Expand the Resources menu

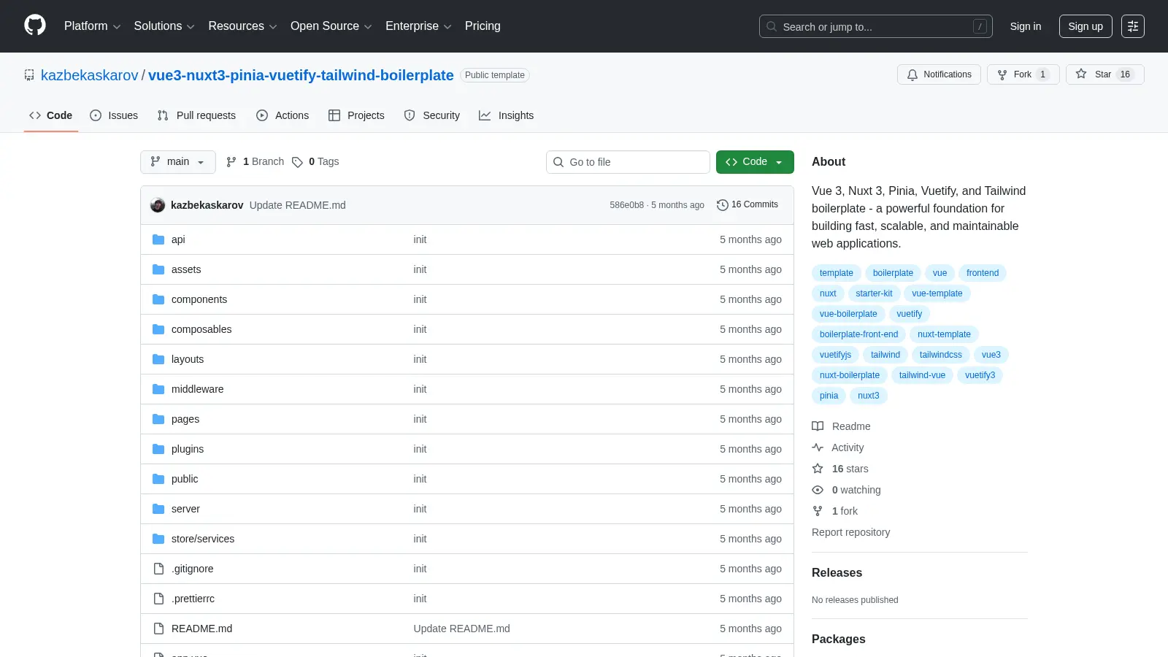pyautogui.click(x=242, y=26)
